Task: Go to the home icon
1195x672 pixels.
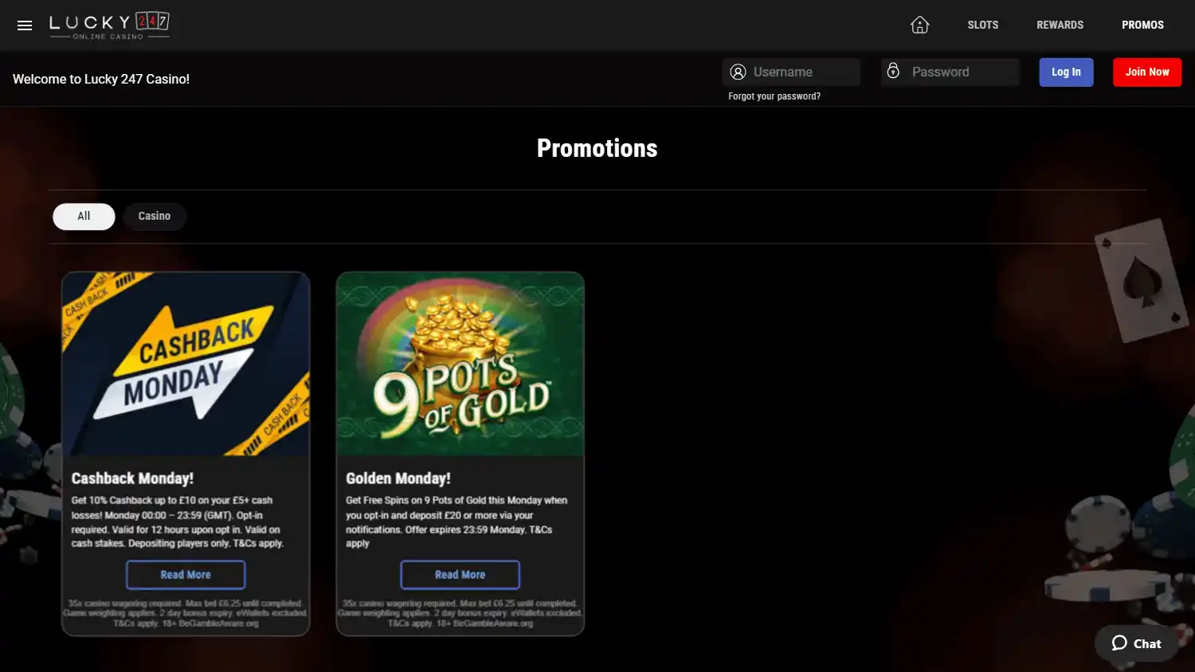Action: [x=920, y=25]
